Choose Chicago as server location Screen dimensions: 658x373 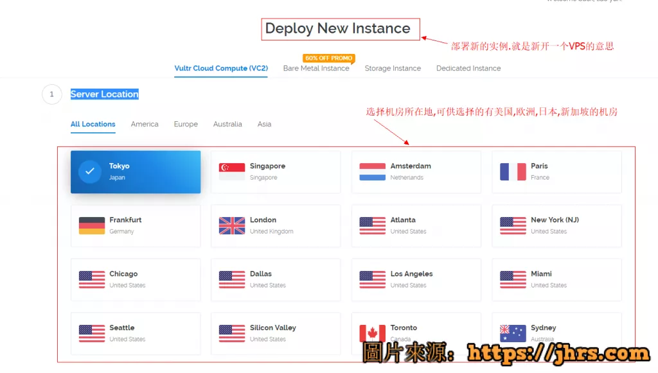(136, 280)
